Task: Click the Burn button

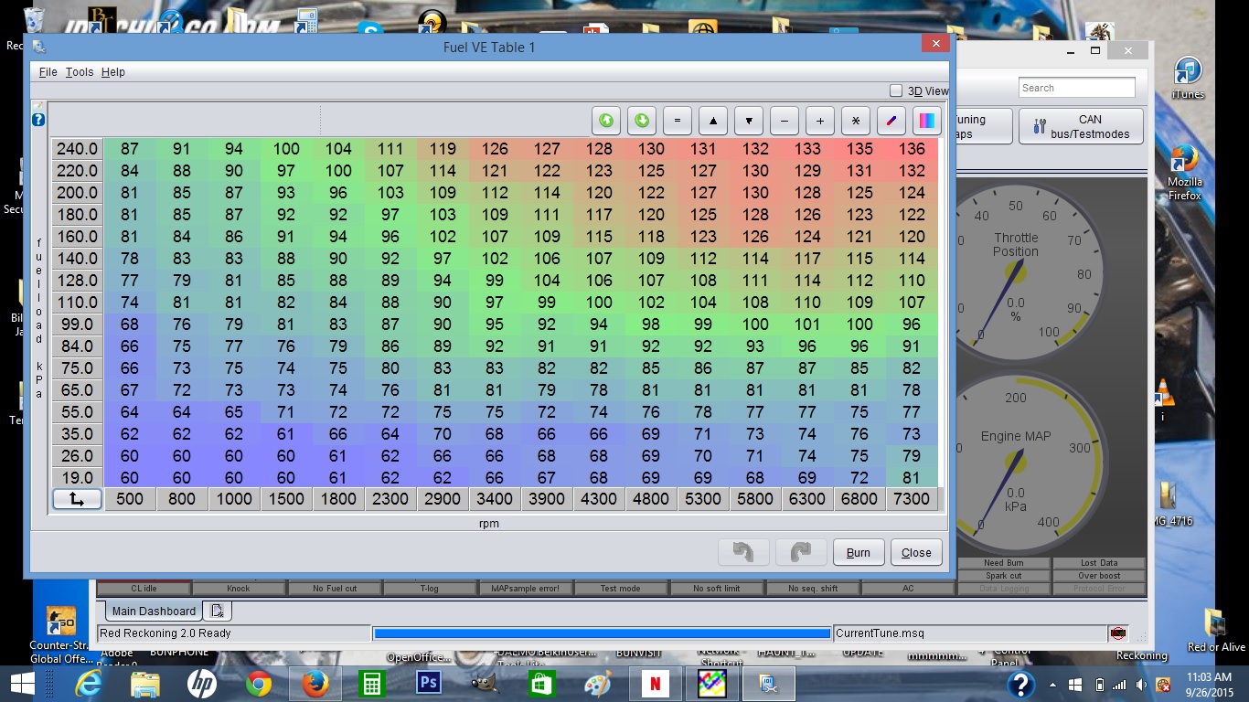Action: [x=858, y=552]
